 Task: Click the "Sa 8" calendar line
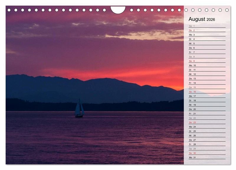207,57
